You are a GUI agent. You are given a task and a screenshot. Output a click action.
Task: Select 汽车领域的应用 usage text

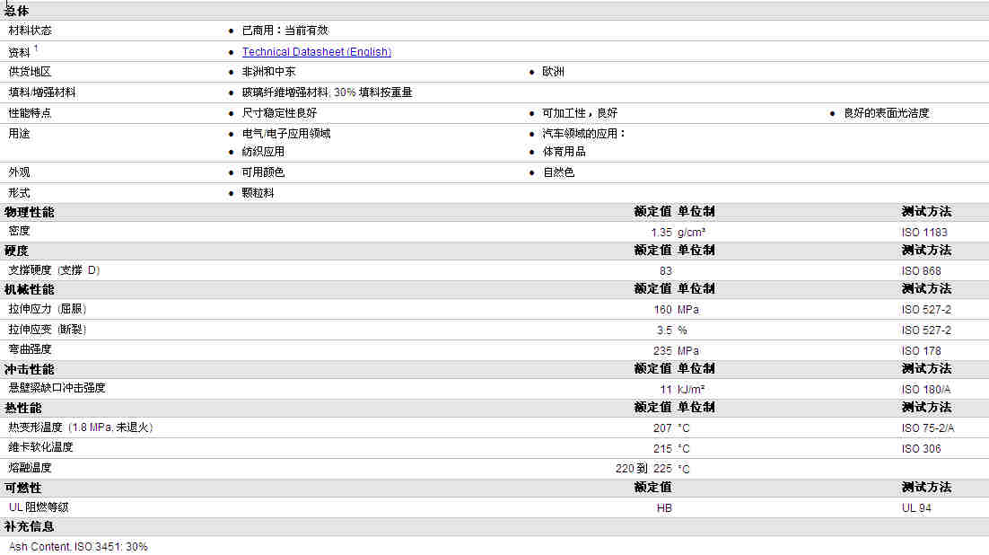pos(583,134)
